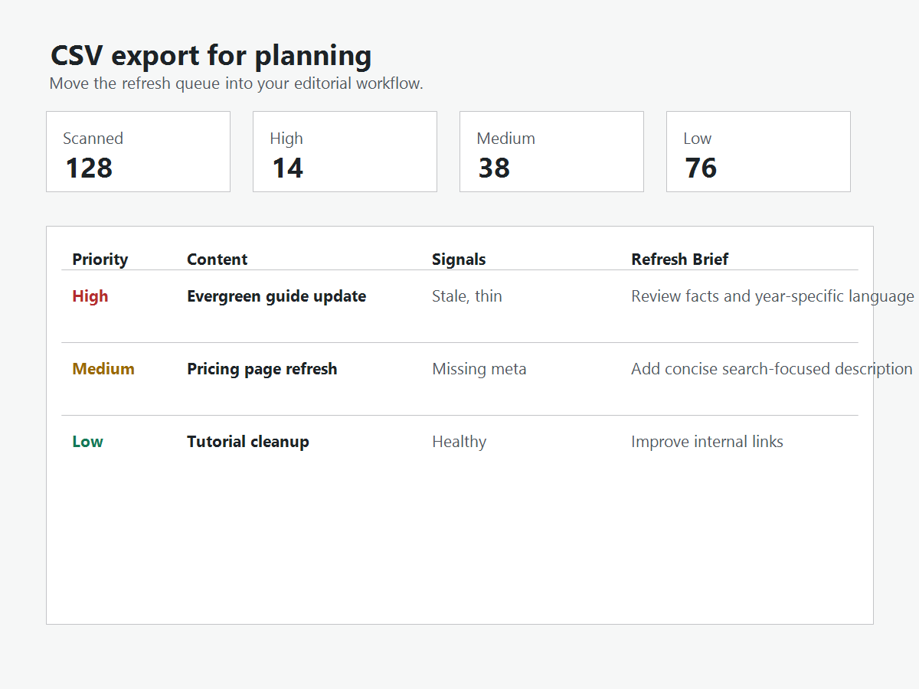Click the Signals column header

[x=459, y=260]
